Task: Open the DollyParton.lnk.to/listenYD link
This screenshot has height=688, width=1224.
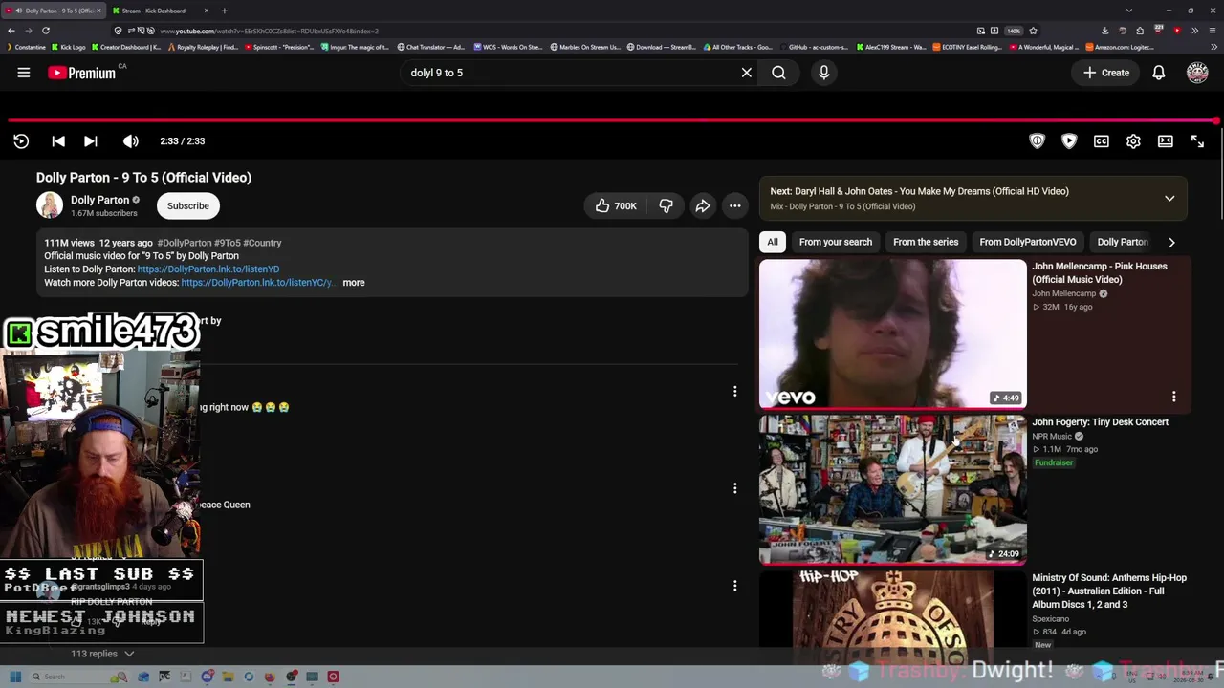Action: tap(208, 269)
